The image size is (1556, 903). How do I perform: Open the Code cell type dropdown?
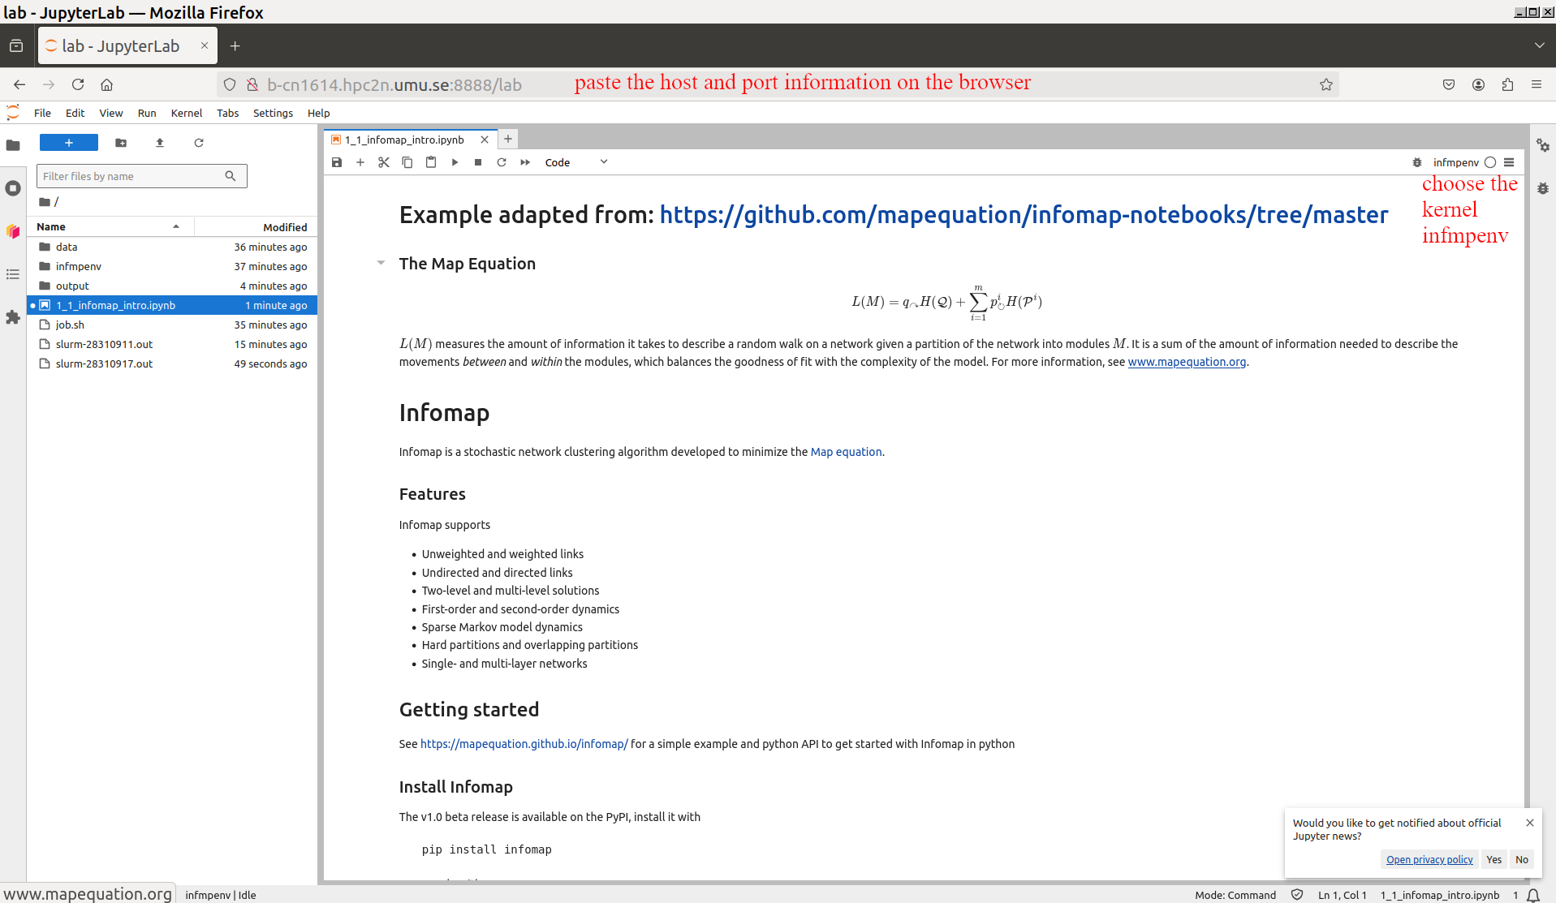(x=576, y=162)
